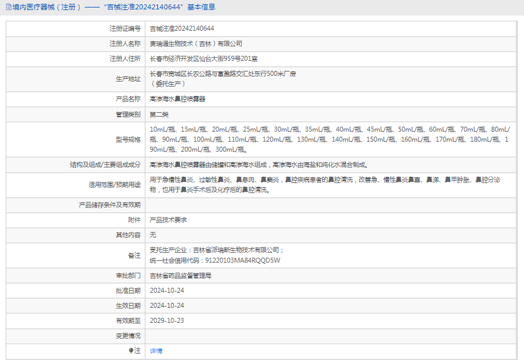524x363 pixels.
Task: Click the 结构及组成/主要组成成分 label
Action: pos(105,165)
